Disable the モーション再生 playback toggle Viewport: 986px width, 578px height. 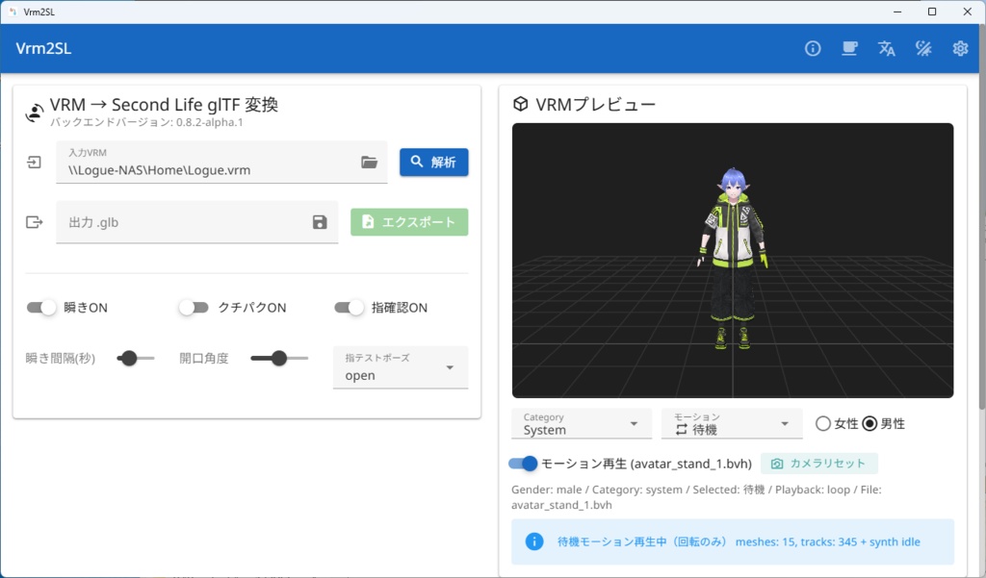(x=521, y=463)
